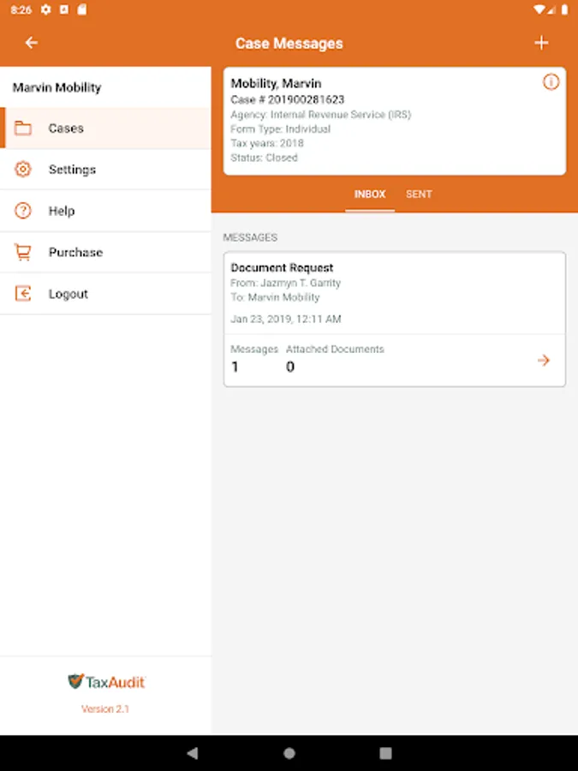Tap the back arrow in header
The width and height of the screenshot is (578, 771).
click(x=32, y=43)
